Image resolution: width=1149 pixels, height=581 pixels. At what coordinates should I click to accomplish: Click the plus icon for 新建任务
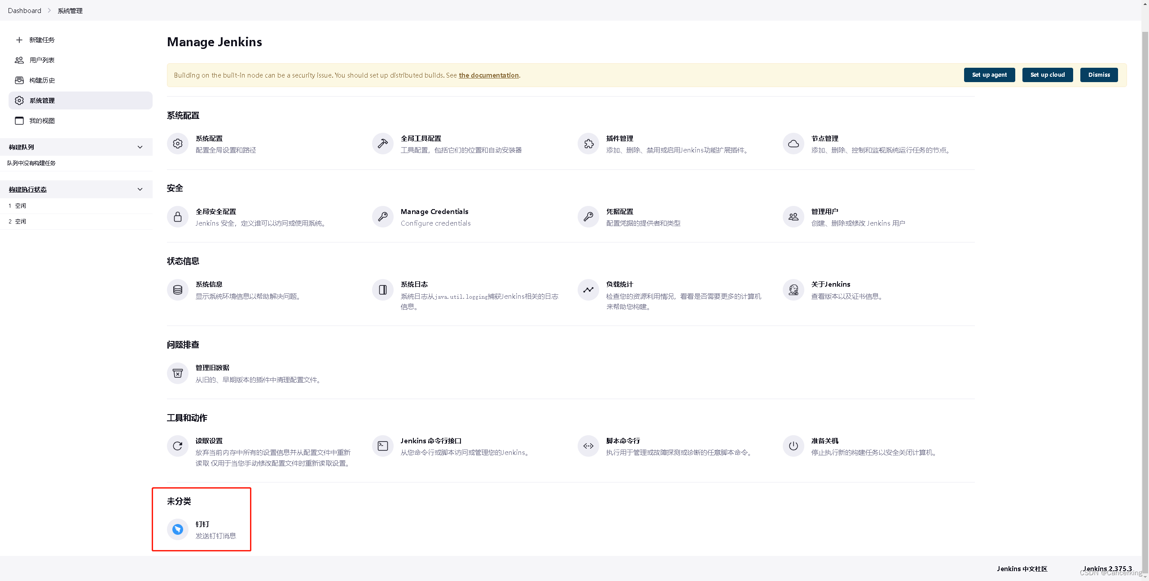click(19, 40)
